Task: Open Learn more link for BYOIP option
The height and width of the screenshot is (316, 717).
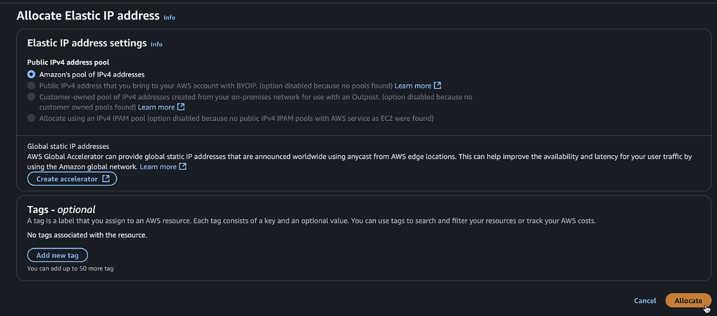Action: pos(413,85)
